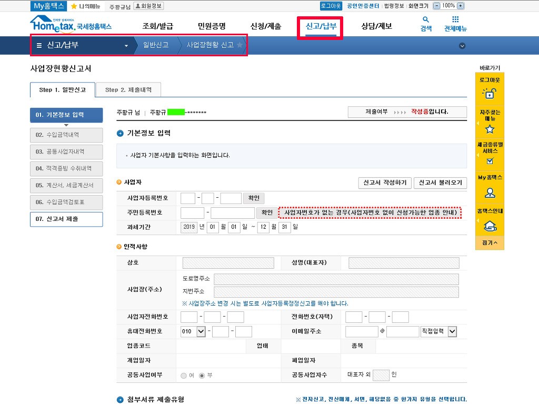Viewport: 539px width, 406px height.
Task: Open 세금종류별 서비스 checkmark icon
Action: pos(490,161)
